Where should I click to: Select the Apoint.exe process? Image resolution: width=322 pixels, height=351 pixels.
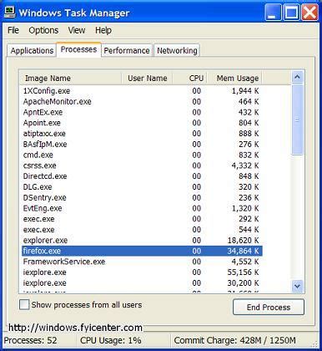click(x=142, y=123)
